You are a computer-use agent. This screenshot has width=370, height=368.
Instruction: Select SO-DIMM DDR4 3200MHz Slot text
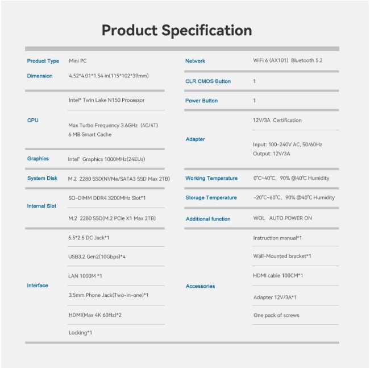pyautogui.click(x=107, y=197)
